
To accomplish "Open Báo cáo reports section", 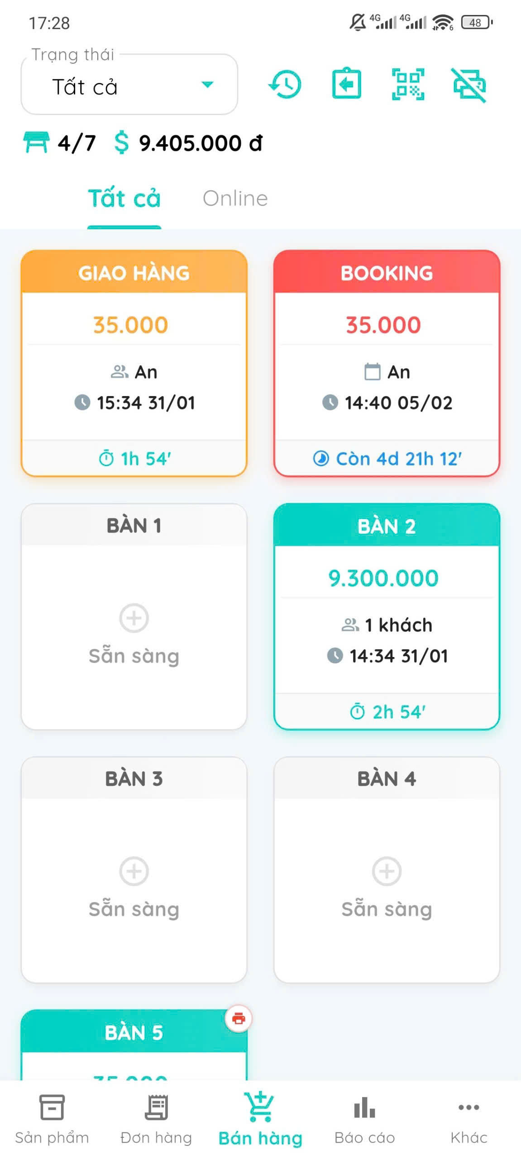I will coord(364,1118).
